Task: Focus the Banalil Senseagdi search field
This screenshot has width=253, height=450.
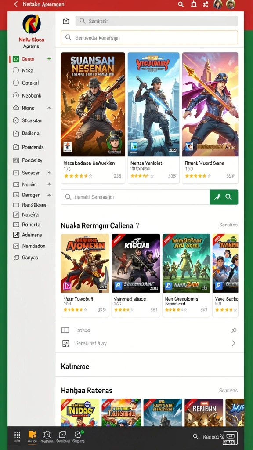Action: 135,197
